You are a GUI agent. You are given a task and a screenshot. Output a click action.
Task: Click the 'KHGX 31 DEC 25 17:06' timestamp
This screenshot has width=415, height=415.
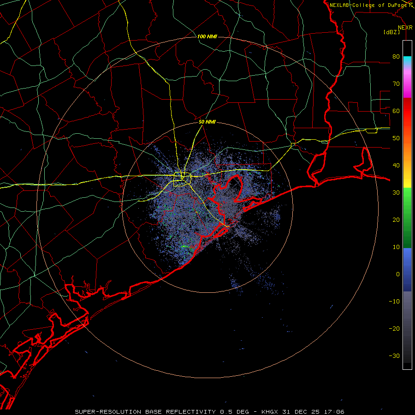pyautogui.click(x=303, y=412)
